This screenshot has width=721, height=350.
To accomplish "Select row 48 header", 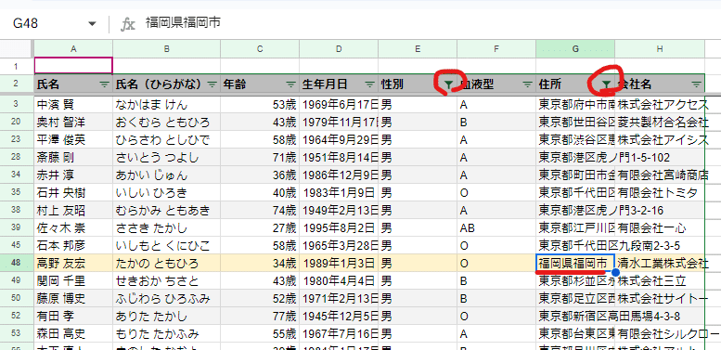I will coord(17,264).
